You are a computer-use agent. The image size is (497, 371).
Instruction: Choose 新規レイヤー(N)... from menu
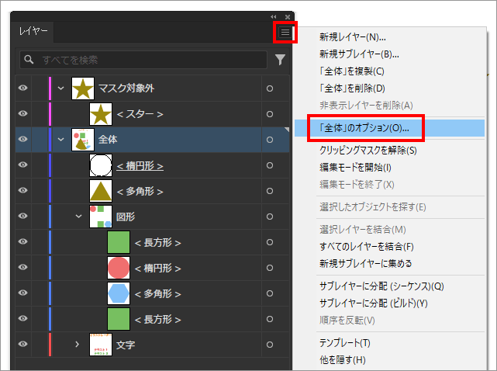pos(353,37)
